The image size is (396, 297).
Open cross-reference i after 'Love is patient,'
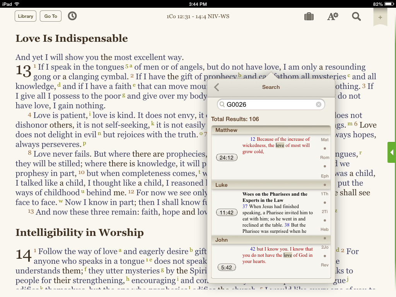(x=90, y=114)
